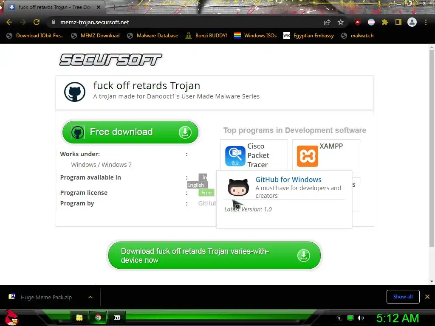Toggle the browser side panel icon
The image size is (435, 326).
click(x=398, y=22)
